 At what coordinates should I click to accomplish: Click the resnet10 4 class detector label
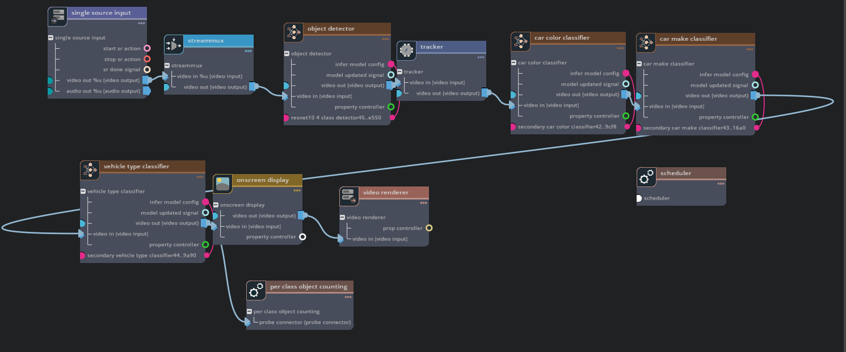335,118
